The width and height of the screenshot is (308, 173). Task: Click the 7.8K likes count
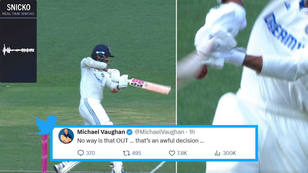click(182, 153)
